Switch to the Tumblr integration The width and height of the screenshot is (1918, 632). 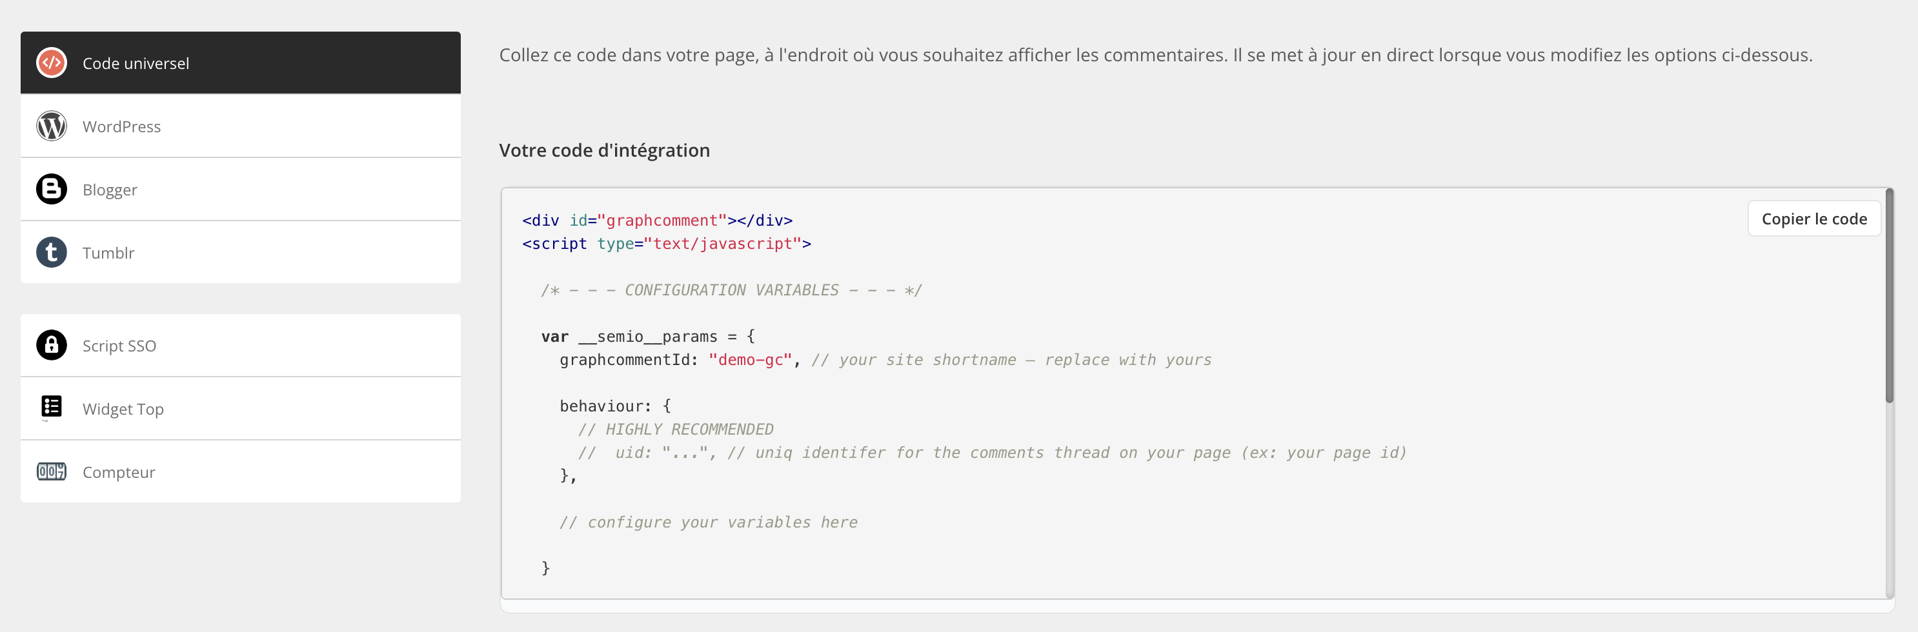point(241,252)
